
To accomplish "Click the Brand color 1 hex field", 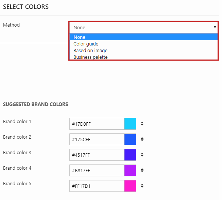I will click(x=97, y=124).
